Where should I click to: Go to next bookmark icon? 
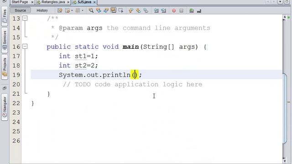[138, 10]
